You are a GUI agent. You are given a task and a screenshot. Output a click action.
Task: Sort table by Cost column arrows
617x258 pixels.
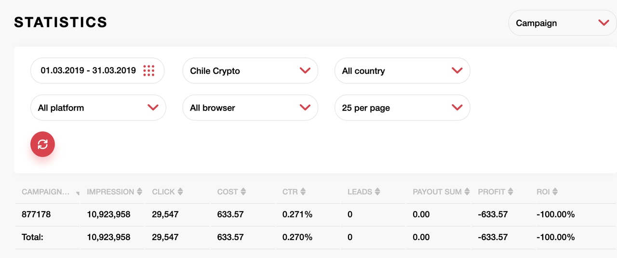[243, 191]
